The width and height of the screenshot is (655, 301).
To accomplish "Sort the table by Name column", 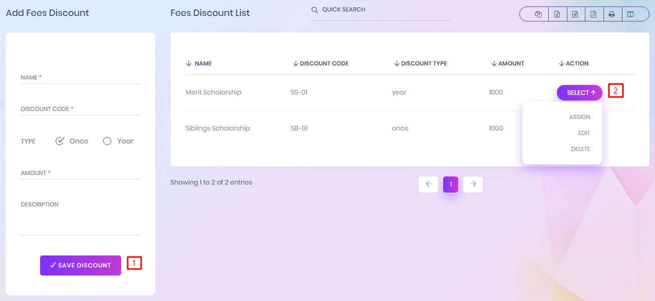I will pyautogui.click(x=203, y=63).
